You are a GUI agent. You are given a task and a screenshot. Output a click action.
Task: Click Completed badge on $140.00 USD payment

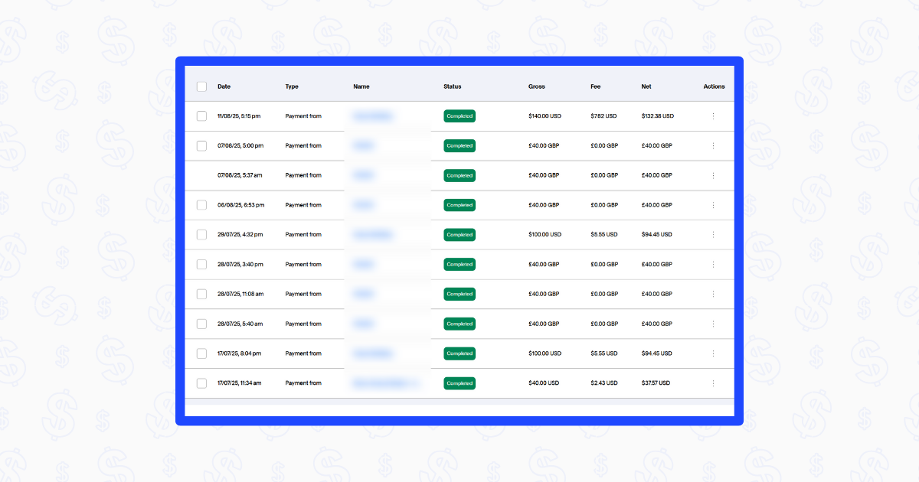pos(459,116)
